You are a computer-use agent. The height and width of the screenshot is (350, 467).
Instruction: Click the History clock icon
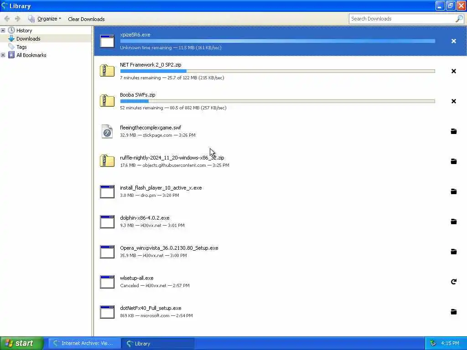(11, 31)
